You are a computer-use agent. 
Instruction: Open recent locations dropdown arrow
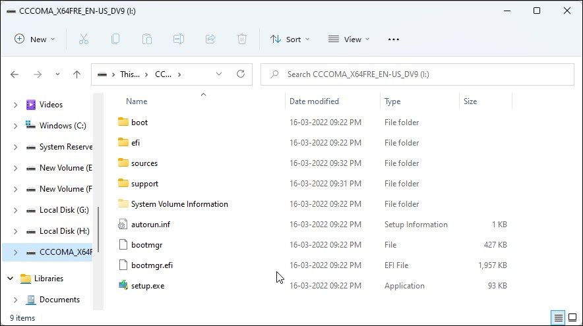[x=57, y=74]
